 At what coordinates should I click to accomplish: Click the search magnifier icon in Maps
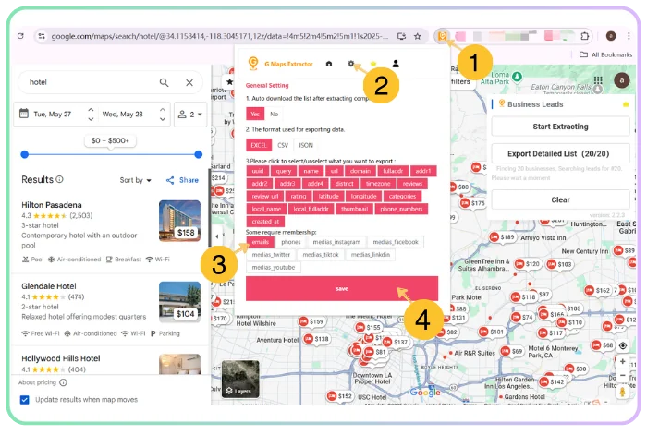point(164,82)
